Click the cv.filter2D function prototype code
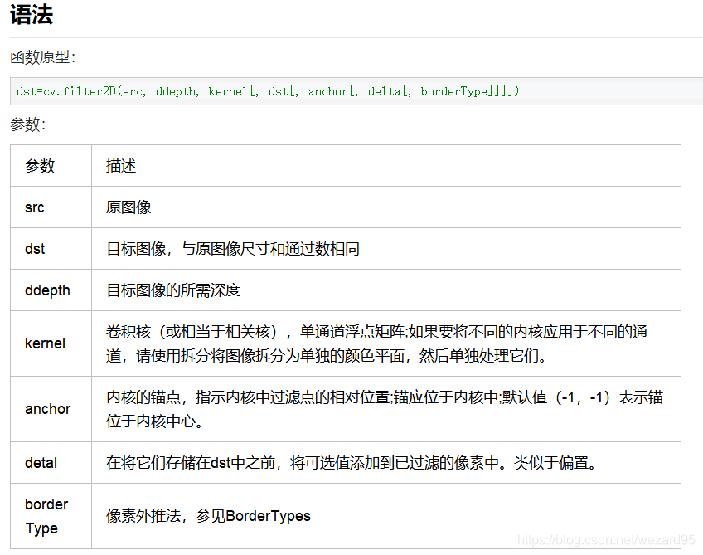The height and width of the screenshot is (555, 703). (268, 91)
